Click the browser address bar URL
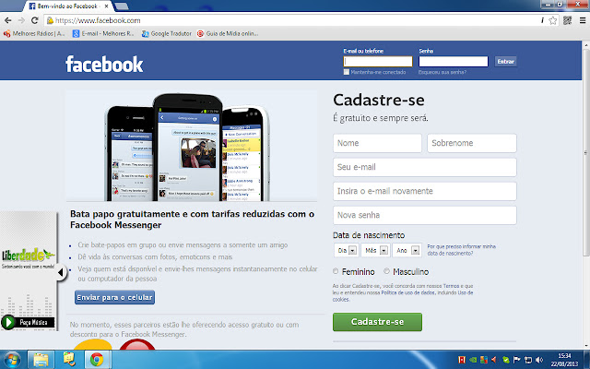590x369 pixels. click(x=98, y=20)
